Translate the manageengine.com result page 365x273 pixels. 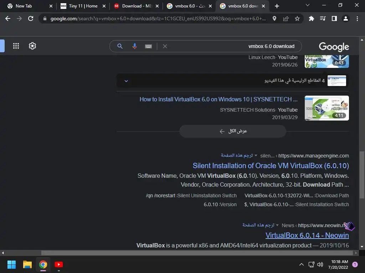(x=237, y=155)
